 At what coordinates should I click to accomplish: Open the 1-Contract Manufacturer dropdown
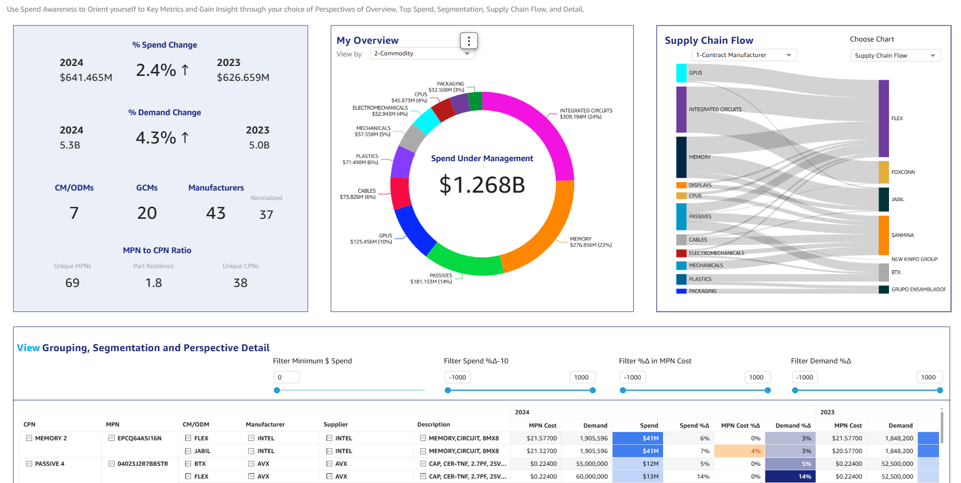pos(743,55)
